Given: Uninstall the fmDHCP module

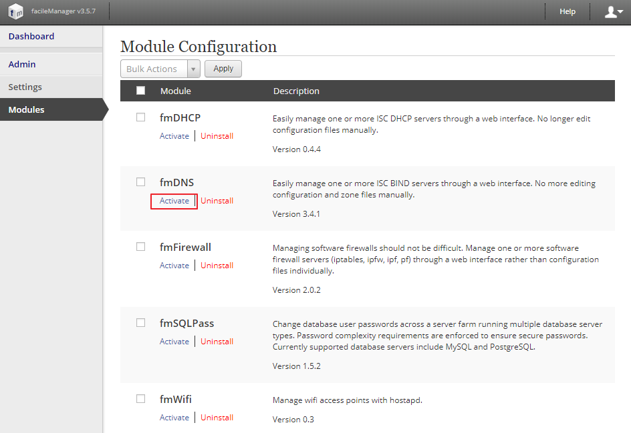Looking at the screenshot, I should tap(217, 135).
